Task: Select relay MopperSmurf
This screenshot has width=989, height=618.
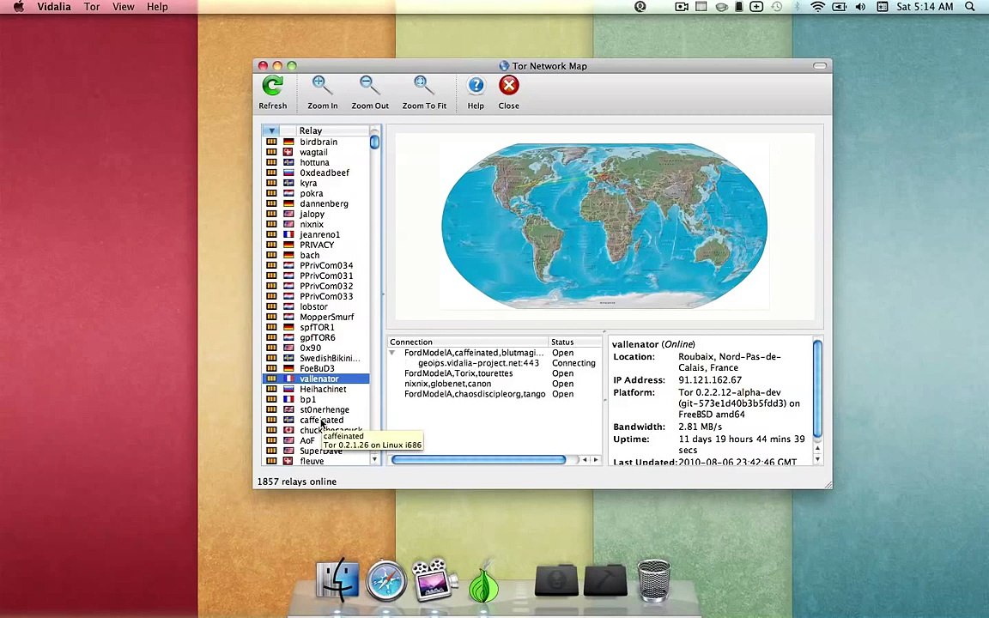Action: 316,317
